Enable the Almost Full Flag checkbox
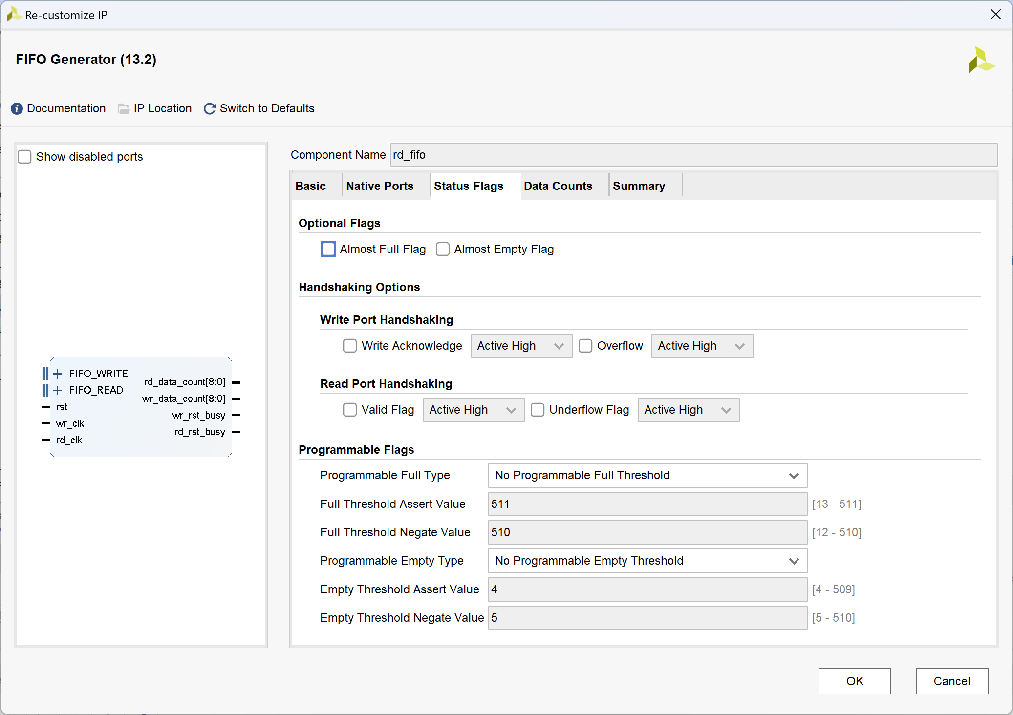This screenshot has height=715, width=1013. (x=328, y=249)
